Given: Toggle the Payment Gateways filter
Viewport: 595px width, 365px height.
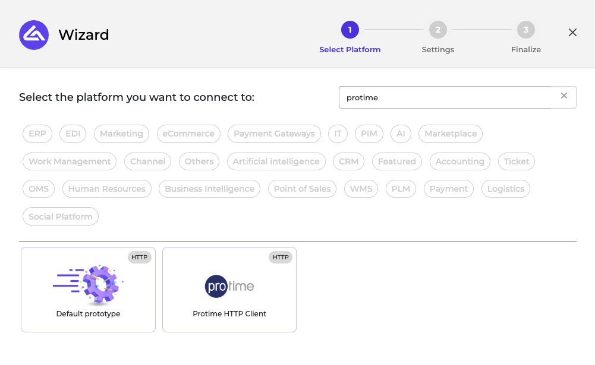Looking at the screenshot, I should tap(275, 134).
